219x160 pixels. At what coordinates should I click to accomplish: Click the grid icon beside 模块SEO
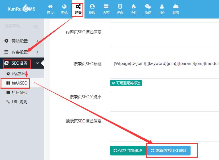tap(8, 83)
